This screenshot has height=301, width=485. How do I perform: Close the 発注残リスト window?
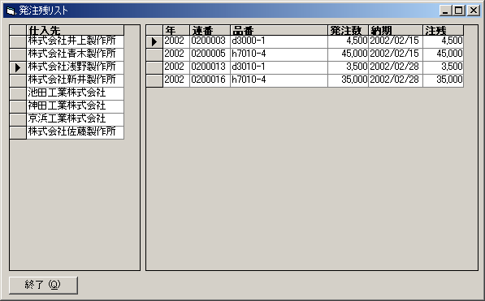point(474,11)
